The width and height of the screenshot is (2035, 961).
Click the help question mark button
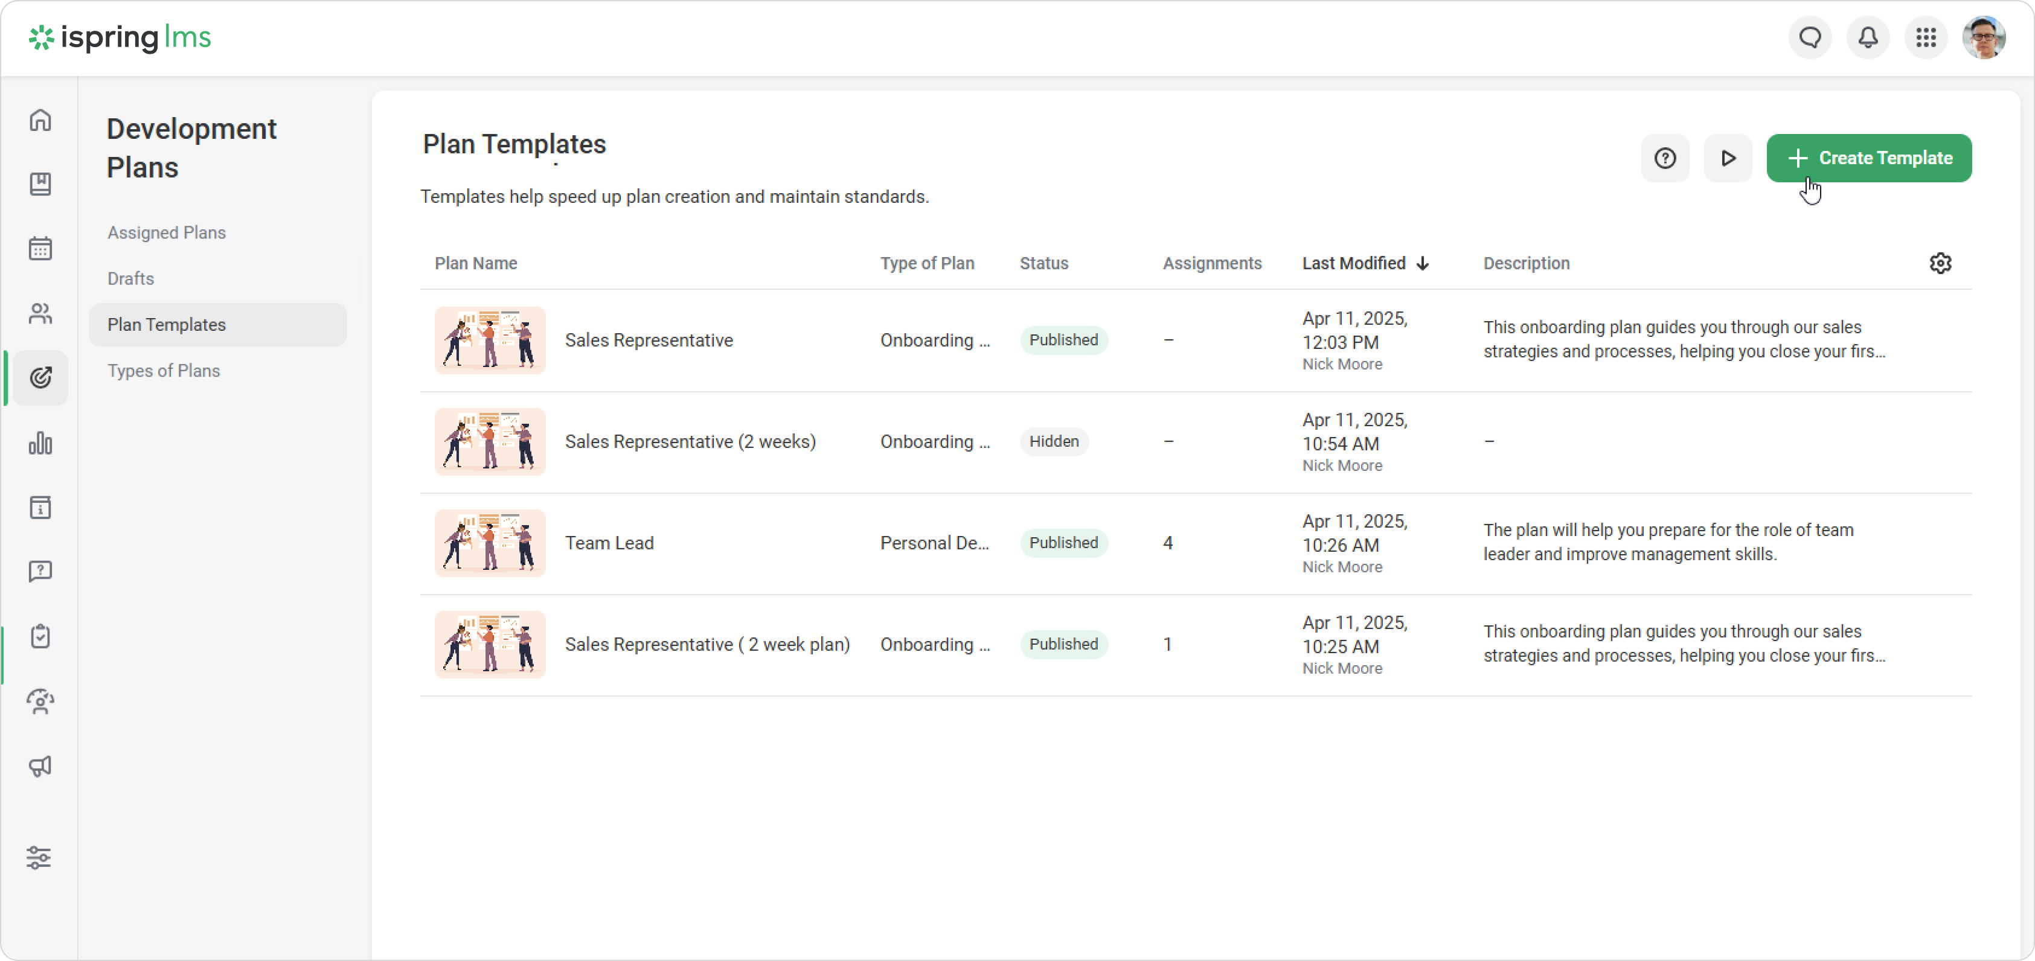point(1665,158)
